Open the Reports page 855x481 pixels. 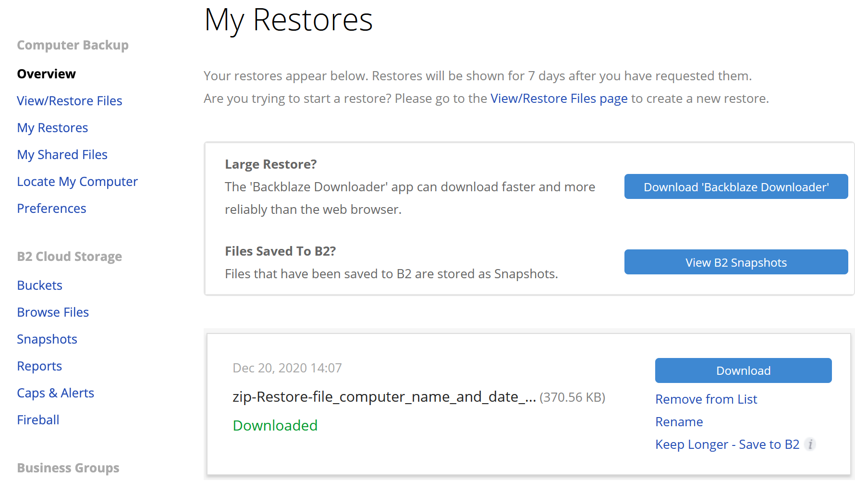pos(39,366)
